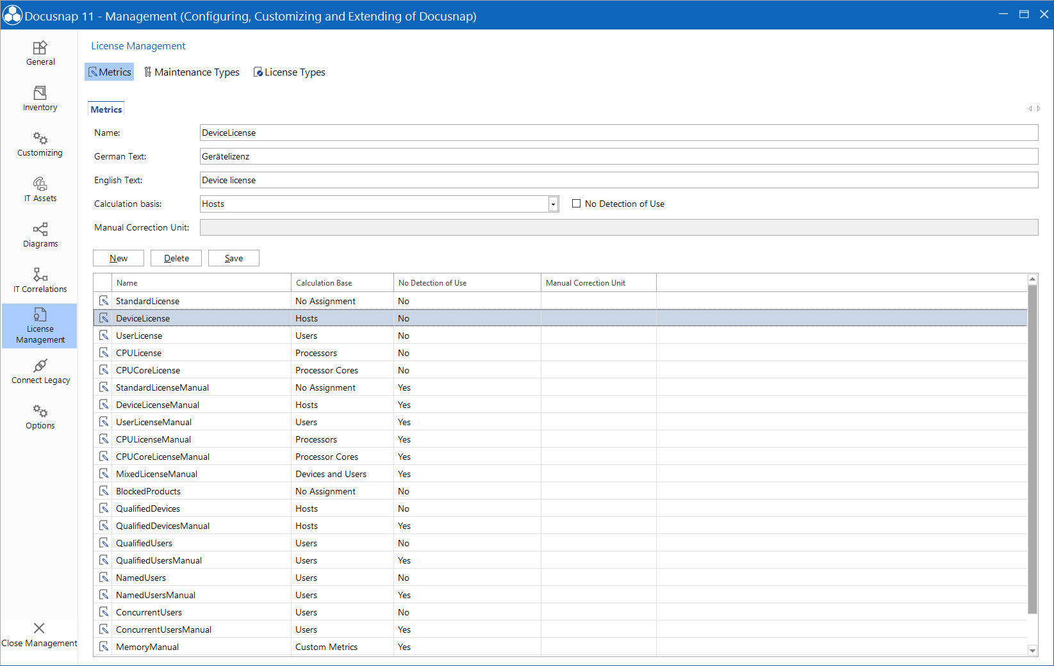Switch to the License Types tab
This screenshot has height=666, width=1054.
click(289, 72)
